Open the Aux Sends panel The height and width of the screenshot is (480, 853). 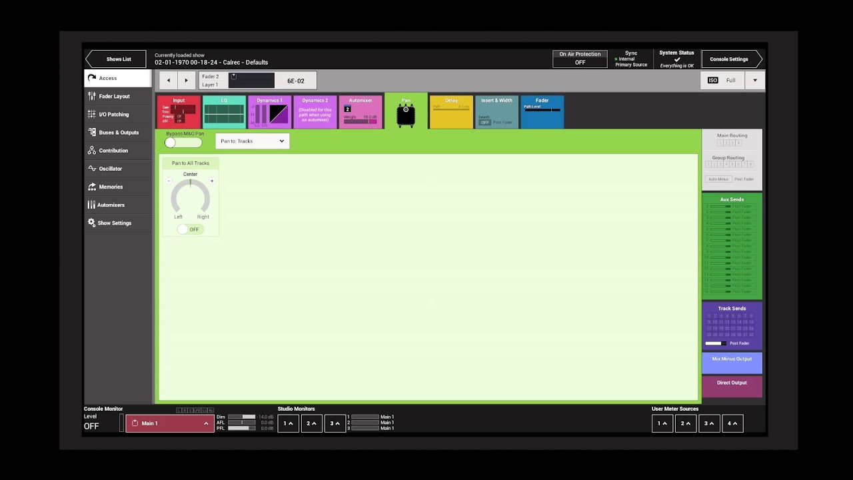pyautogui.click(x=732, y=247)
